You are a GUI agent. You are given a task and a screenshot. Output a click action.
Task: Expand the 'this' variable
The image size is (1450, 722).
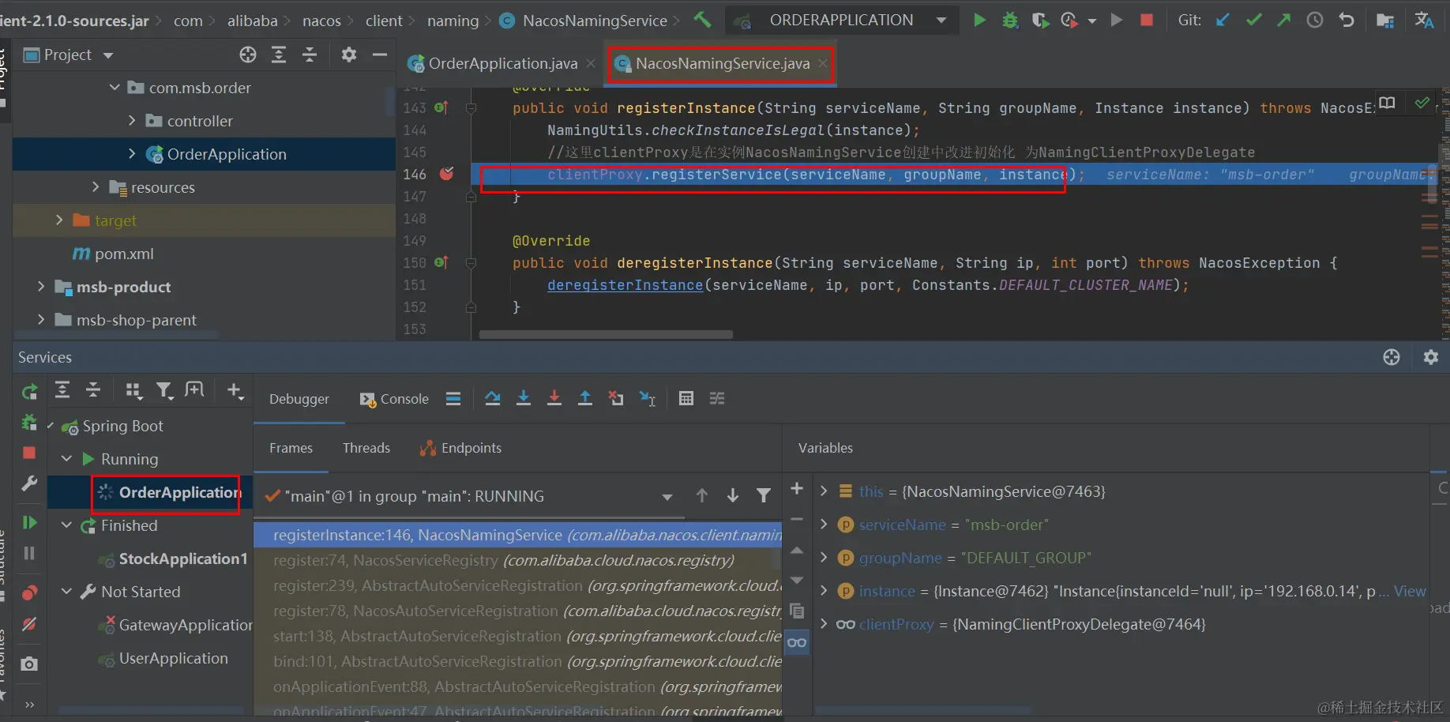coord(824,491)
